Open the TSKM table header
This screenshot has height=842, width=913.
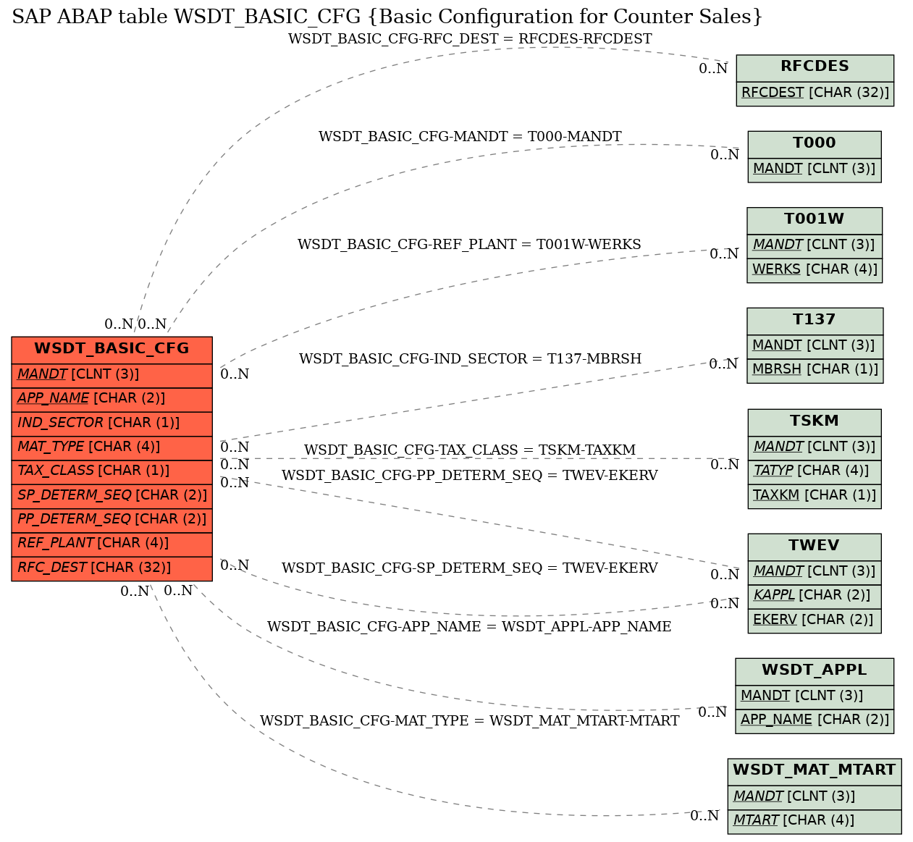coord(815,422)
